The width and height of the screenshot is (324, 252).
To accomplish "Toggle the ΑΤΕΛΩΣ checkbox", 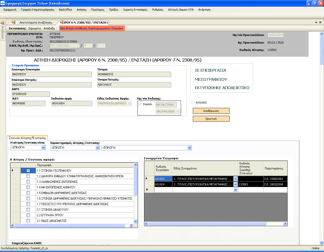I will tap(193, 103).
